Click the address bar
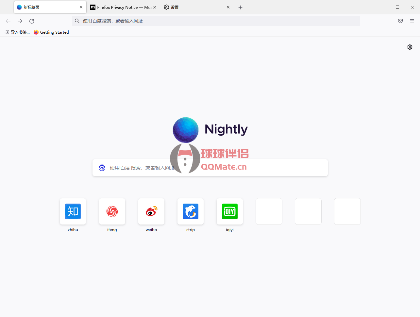Viewport: 420px width, 317px height. (216, 21)
